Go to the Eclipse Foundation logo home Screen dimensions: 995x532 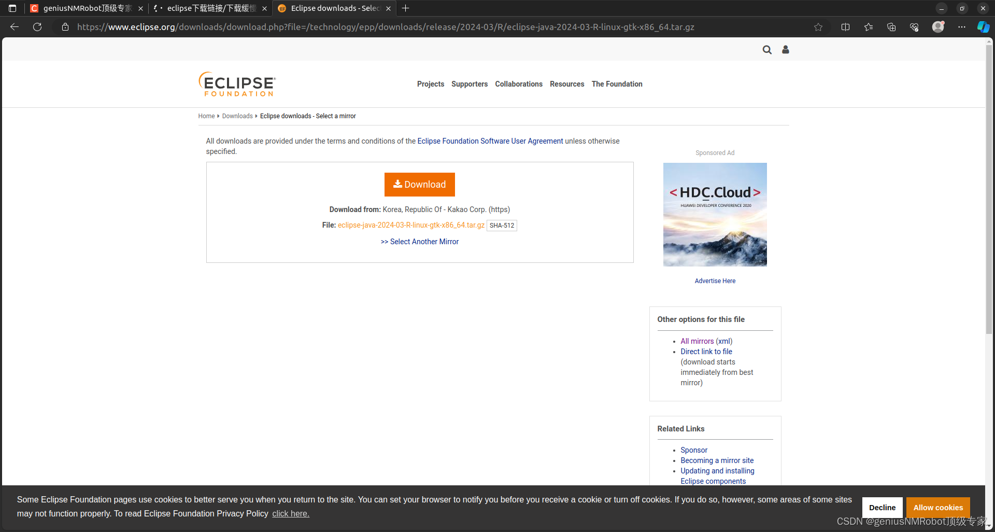pyautogui.click(x=237, y=84)
